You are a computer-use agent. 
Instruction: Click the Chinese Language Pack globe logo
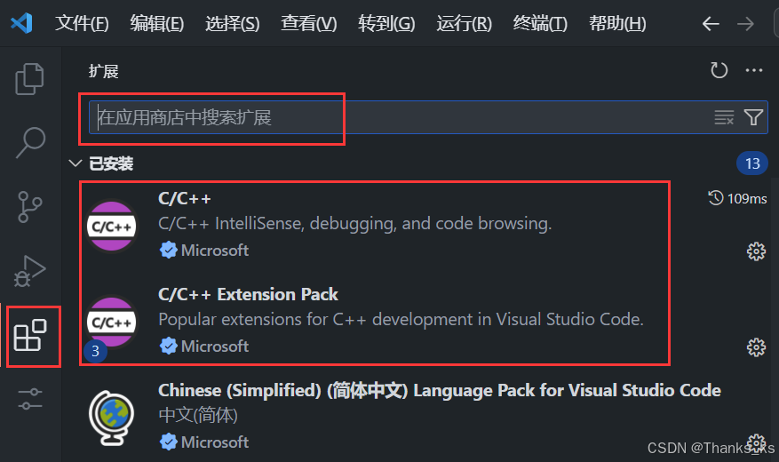point(112,418)
